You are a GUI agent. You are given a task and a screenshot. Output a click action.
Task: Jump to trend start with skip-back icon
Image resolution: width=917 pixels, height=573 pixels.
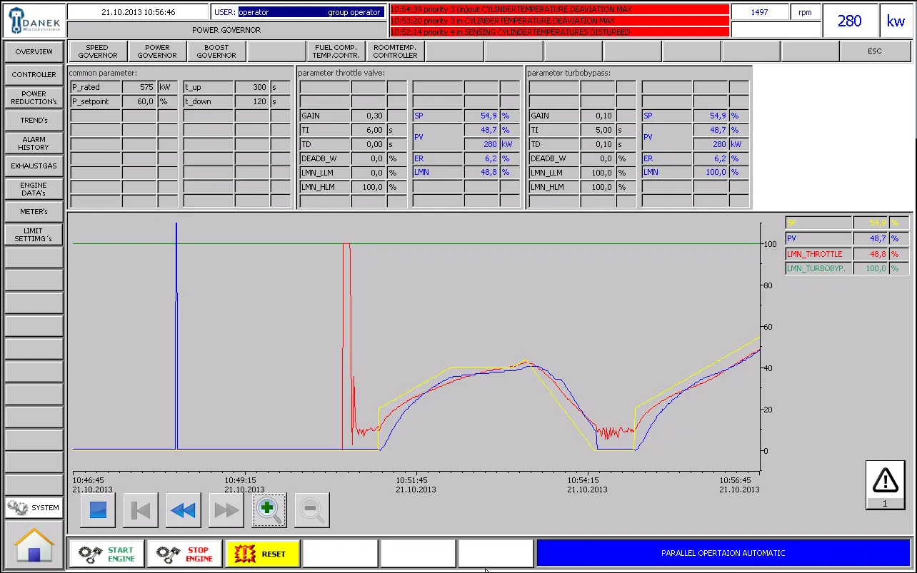[x=140, y=510]
